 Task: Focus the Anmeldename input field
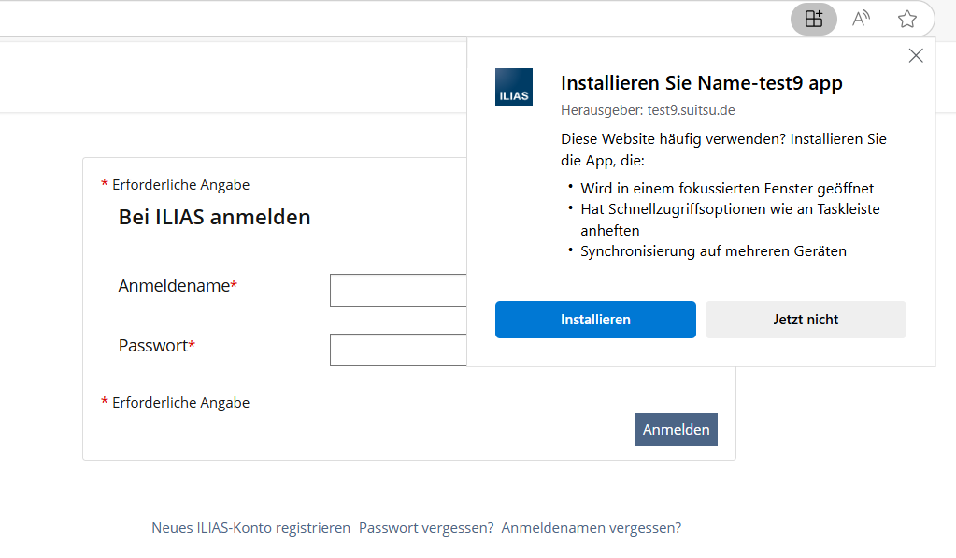398,290
